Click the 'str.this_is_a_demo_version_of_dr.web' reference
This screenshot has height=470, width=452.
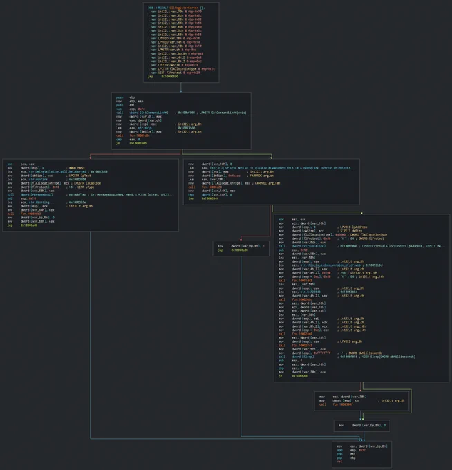(330, 265)
